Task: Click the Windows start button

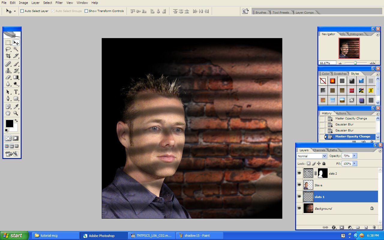Action: 14,235
